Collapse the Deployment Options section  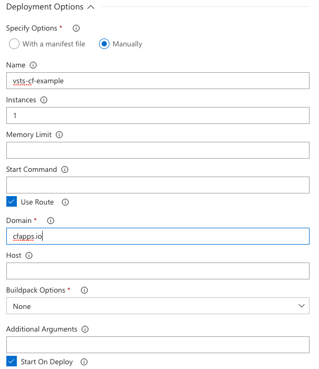91,7
